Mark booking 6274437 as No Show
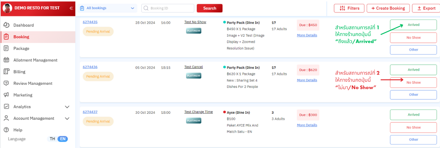The width and height of the screenshot is (440, 148). pos(413,127)
